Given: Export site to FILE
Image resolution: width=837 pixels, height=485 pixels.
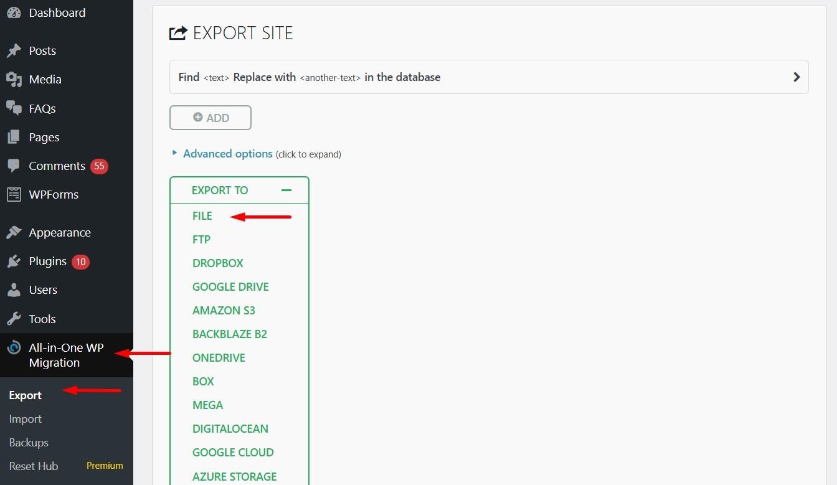Looking at the screenshot, I should (202, 216).
